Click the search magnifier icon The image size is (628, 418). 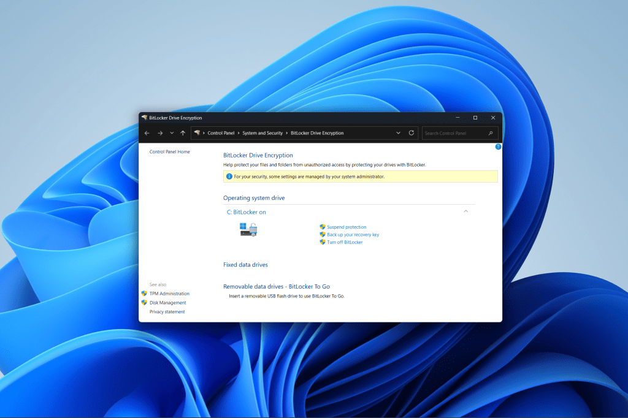(491, 133)
